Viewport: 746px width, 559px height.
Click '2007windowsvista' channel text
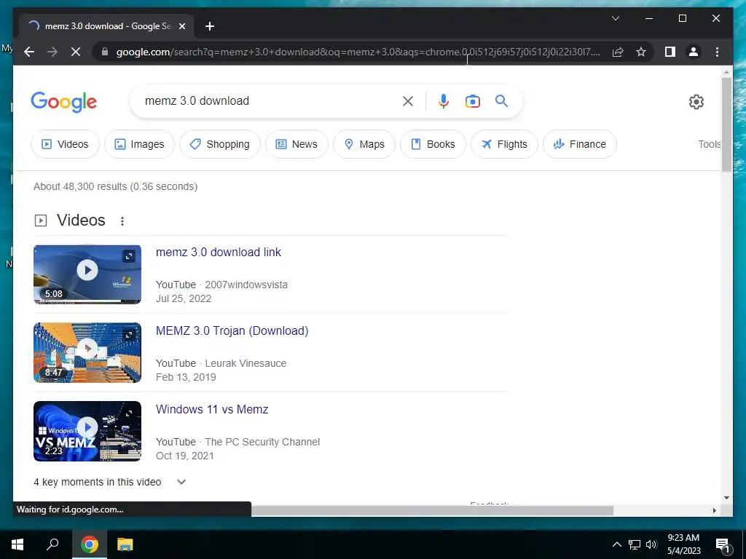(x=246, y=285)
